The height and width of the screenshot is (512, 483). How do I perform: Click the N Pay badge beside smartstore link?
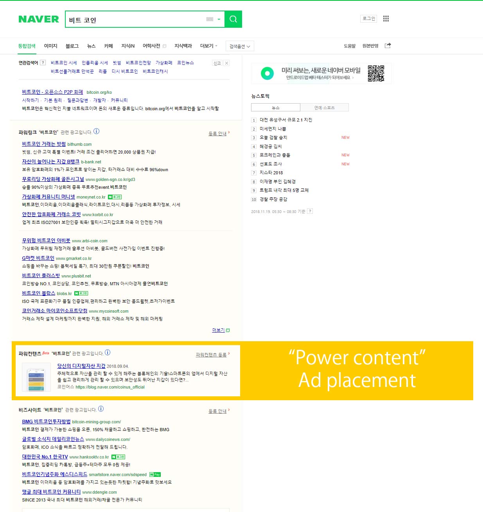155,474
